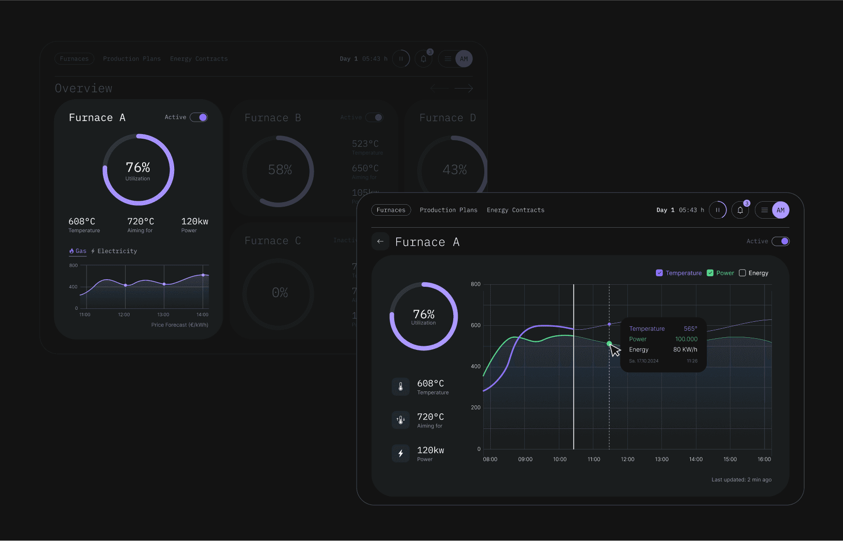Click 12:00 label on detail chart axis

tap(627, 459)
